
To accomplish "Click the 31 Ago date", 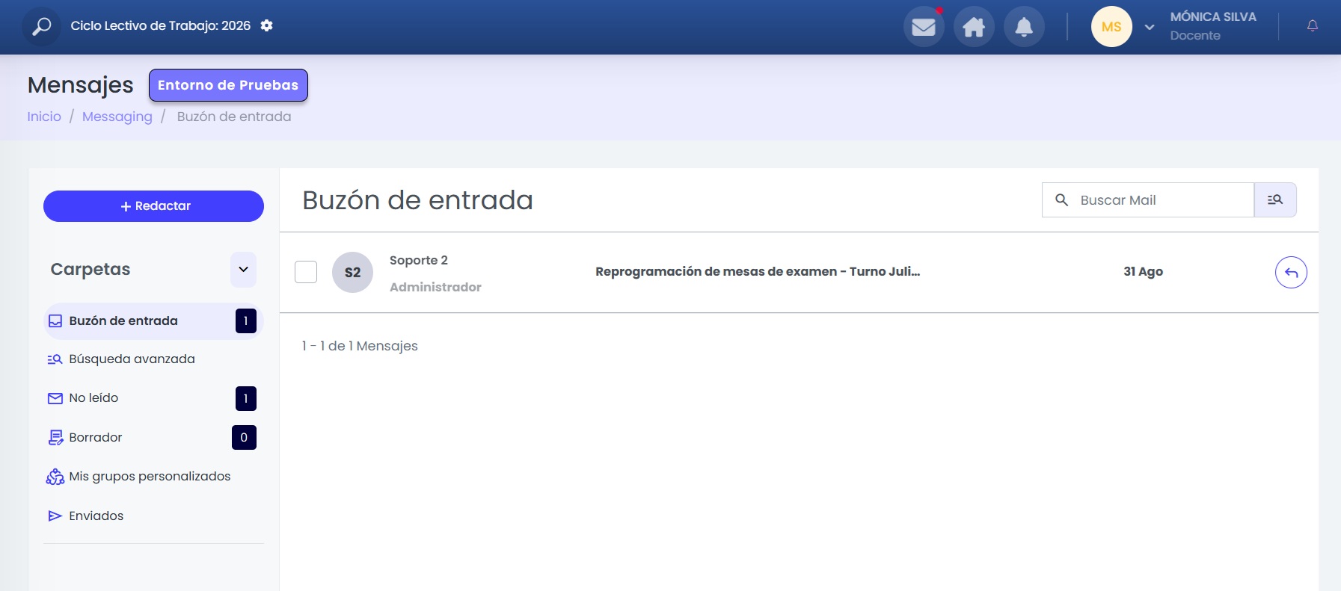I will point(1143,271).
